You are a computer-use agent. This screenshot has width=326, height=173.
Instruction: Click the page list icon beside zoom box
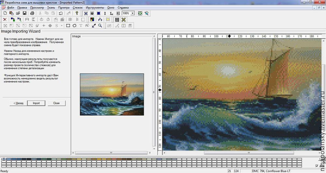(x=118, y=13)
